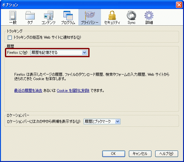Expand the 履歴を記憶させる history dropdown
The width and height of the screenshot is (184, 162).
pyautogui.click(x=59, y=53)
